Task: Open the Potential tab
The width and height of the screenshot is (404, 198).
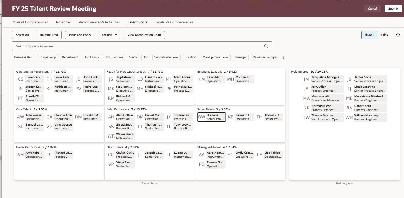Action: tap(63, 22)
